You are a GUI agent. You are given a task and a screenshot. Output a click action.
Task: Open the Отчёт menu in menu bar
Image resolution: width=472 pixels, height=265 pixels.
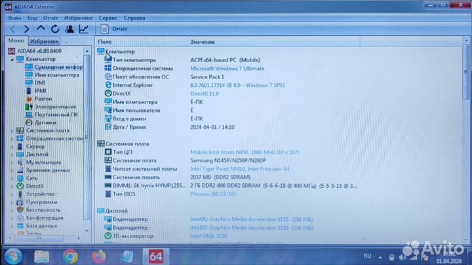[50, 18]
